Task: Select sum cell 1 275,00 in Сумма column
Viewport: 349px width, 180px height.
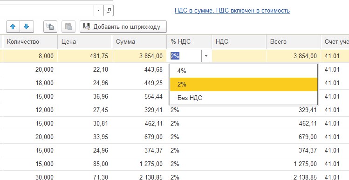Action: tap(139, 164)
